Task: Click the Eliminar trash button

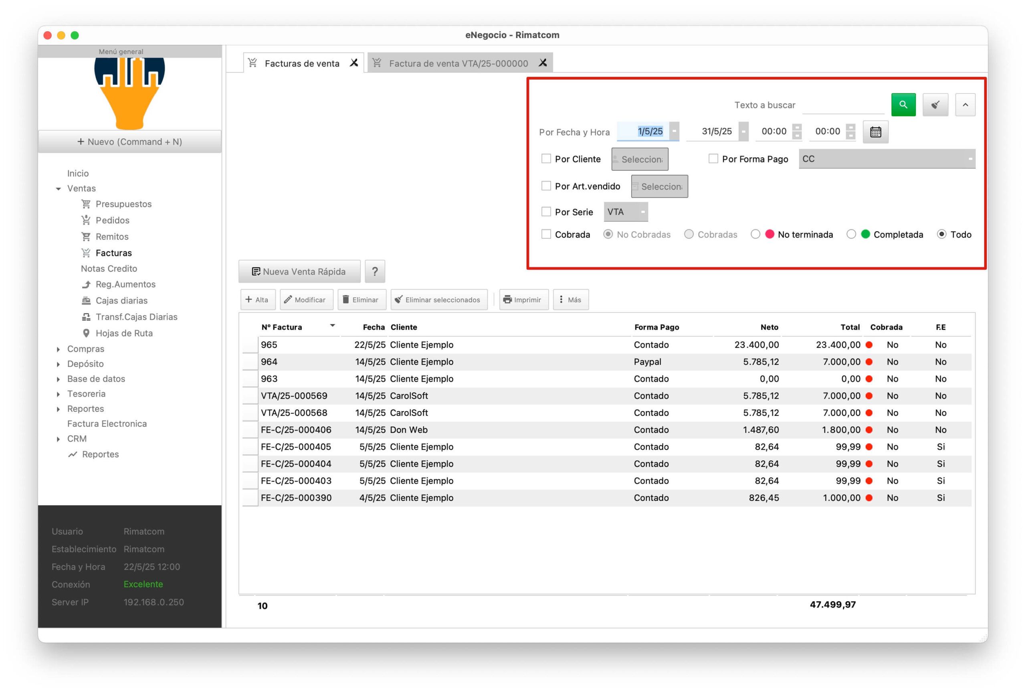Action: pos(362,300)
